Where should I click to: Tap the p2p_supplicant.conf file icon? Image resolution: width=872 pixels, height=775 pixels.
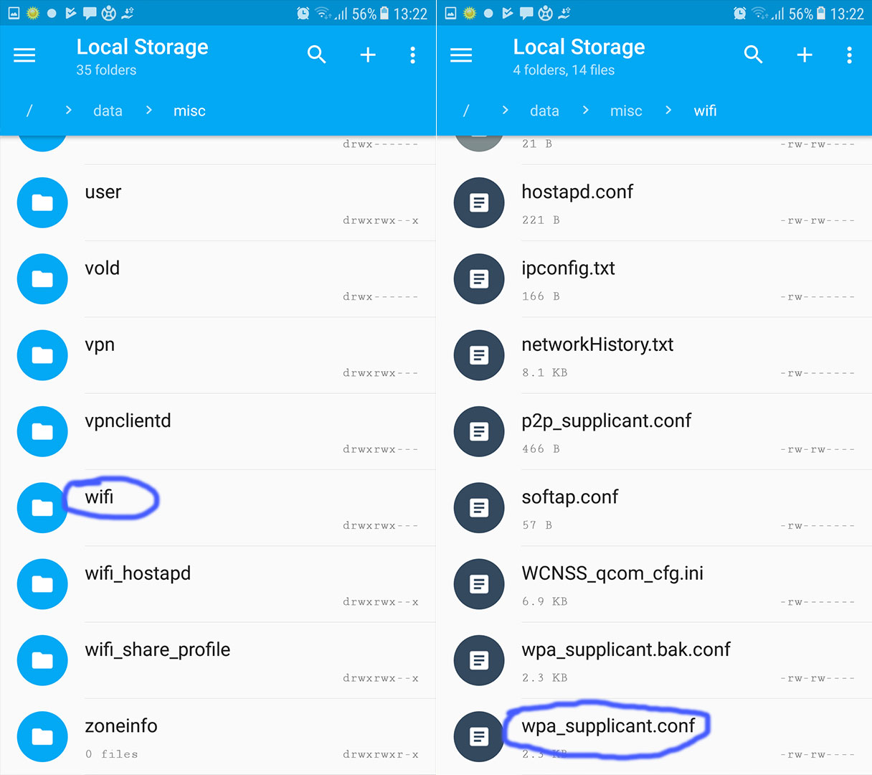(x=479, y=431)
